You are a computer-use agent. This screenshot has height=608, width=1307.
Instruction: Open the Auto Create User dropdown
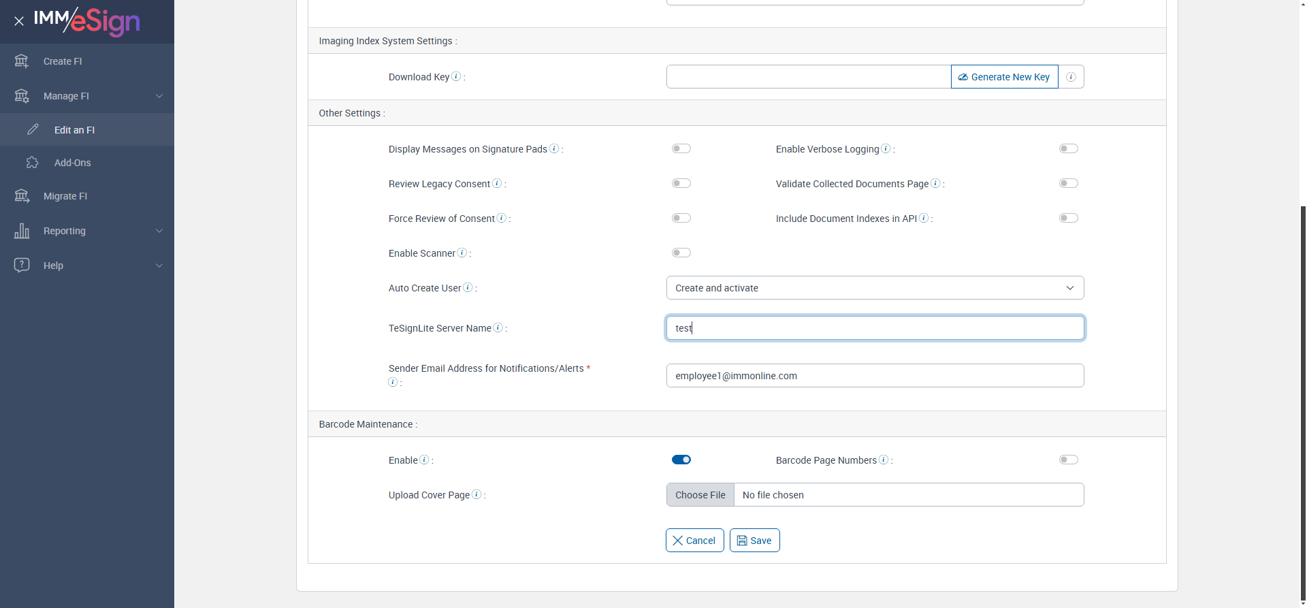(875, 288)
